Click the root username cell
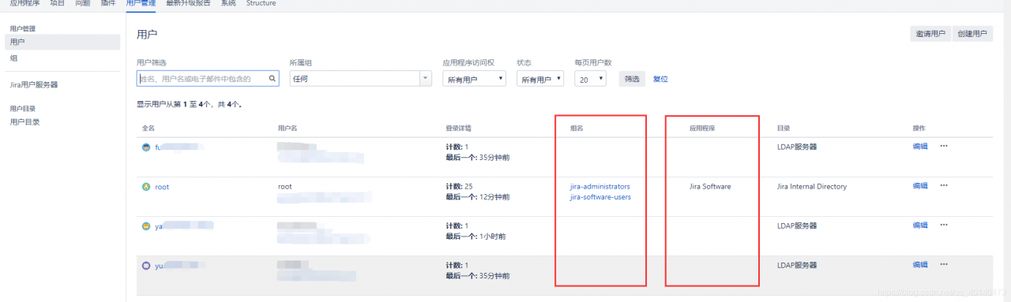Image resolution: width=1011 pixels, height=302 pixels. 285,187
